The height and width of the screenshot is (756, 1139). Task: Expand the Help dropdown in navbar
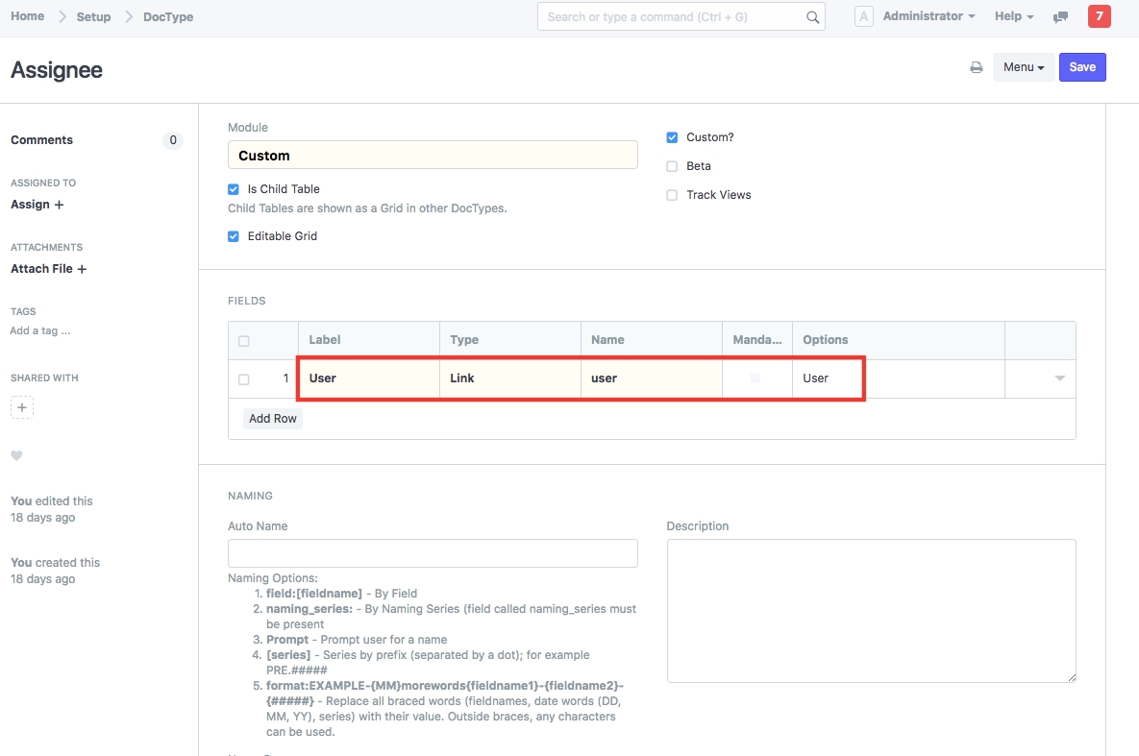coord(1014,16)
